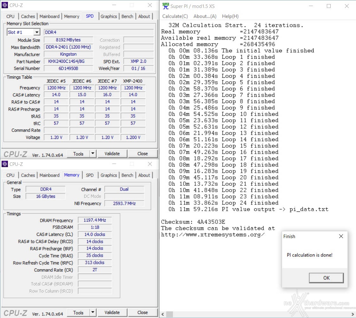Open the About...(A) menu in Super PI
Image resolution: width=356 pixels, height=318 pixels.
tap(205, 16)
